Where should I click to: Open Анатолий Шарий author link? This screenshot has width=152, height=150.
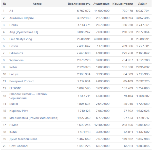pyautogui.click(x=22, y=18)
